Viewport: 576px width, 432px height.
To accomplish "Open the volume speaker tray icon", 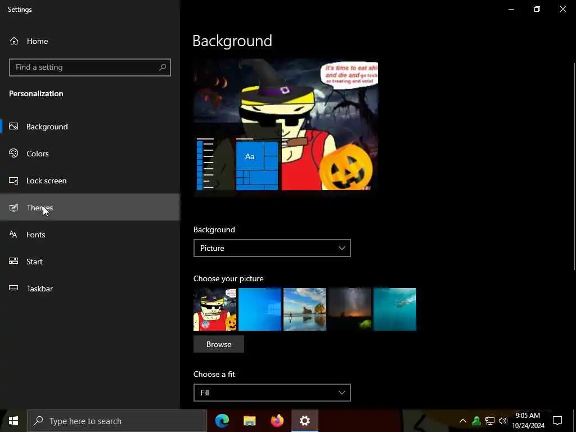I will [502, 421].
